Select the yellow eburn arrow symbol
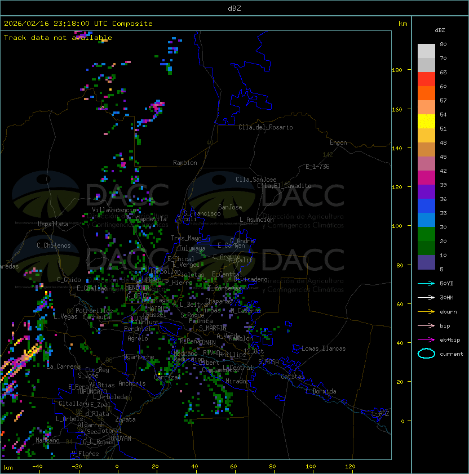Image resolution: width=469 pixels, height=474 pixels. tap(426, 311)
